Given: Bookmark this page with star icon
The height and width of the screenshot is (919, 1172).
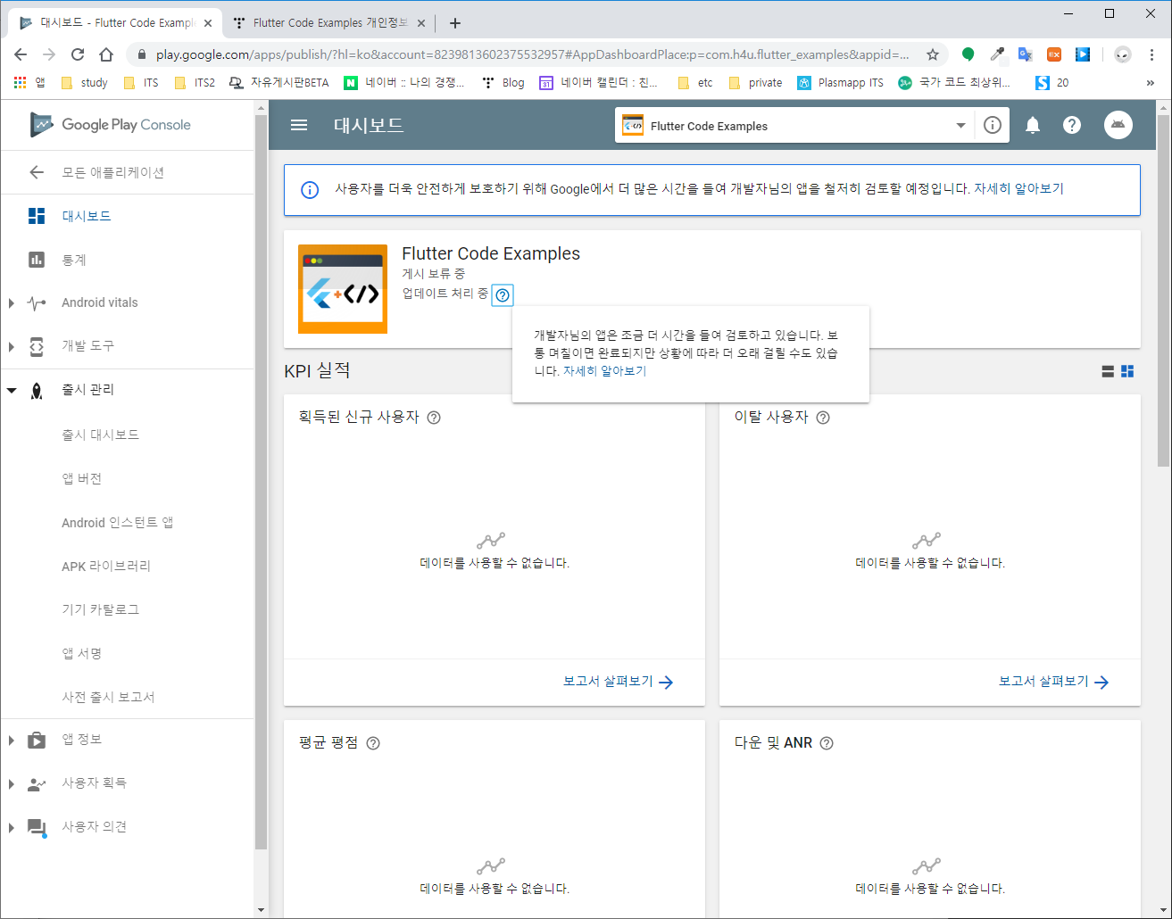Looking at the screenshot, I should pos(933,54).
